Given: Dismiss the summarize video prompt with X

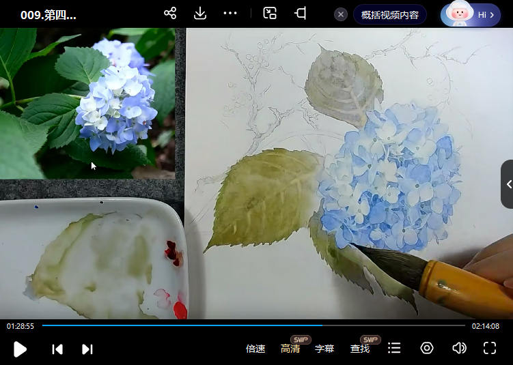Looking at the screenshot, I should point(341,14).
